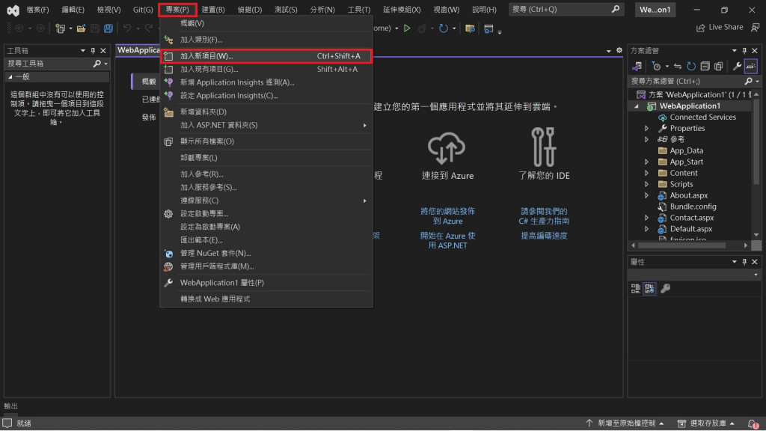Expand the Properties node
The image size is (766, 431).
647,129
